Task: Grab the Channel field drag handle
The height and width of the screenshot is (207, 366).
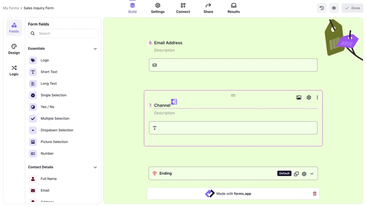Action: pos(233,95)
